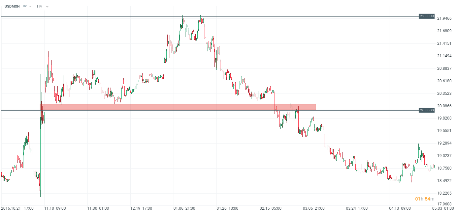Click the 05.03 01:00 time label
This screenshot has height=214, width=457.
[443, 208]
